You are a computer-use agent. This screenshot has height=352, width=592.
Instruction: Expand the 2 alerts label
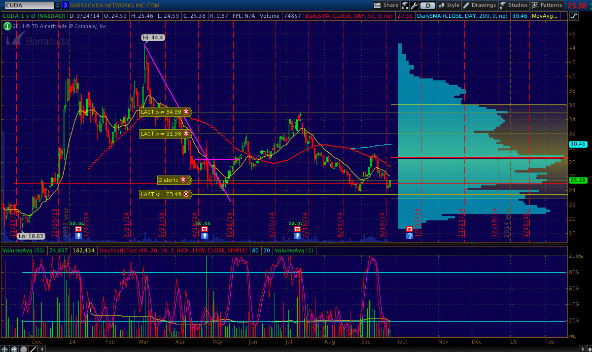pos(168,180)
